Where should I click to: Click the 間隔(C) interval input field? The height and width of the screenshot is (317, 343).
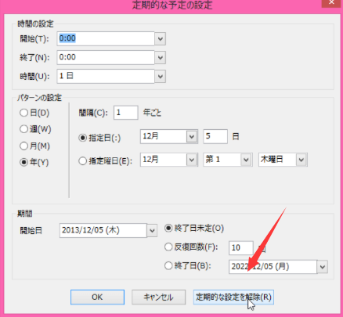[x=126, y=113]
